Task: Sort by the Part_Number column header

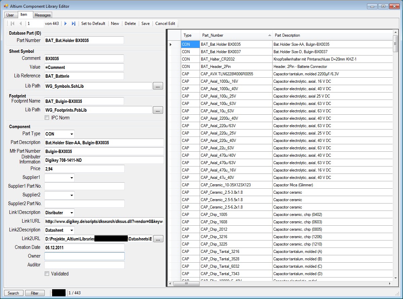Action: point(236,35)
